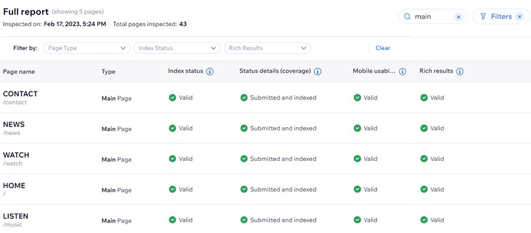
Task: Click the /watch URL path text
Action: click(13, 163)
